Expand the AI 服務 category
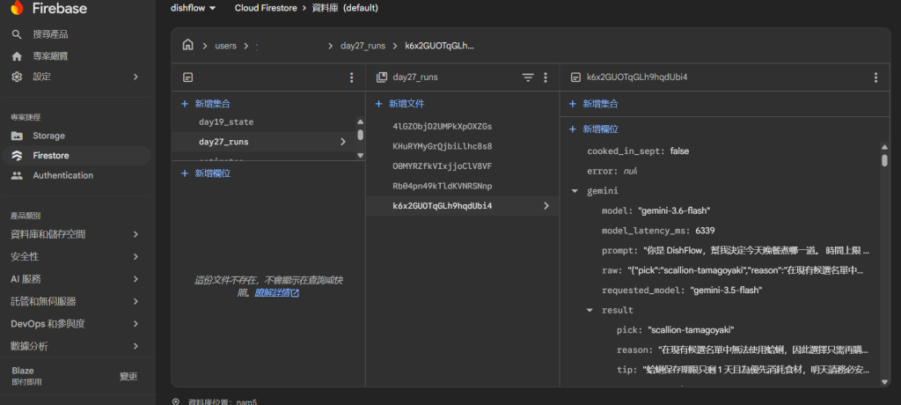The image size is (901, 405). 76,279
